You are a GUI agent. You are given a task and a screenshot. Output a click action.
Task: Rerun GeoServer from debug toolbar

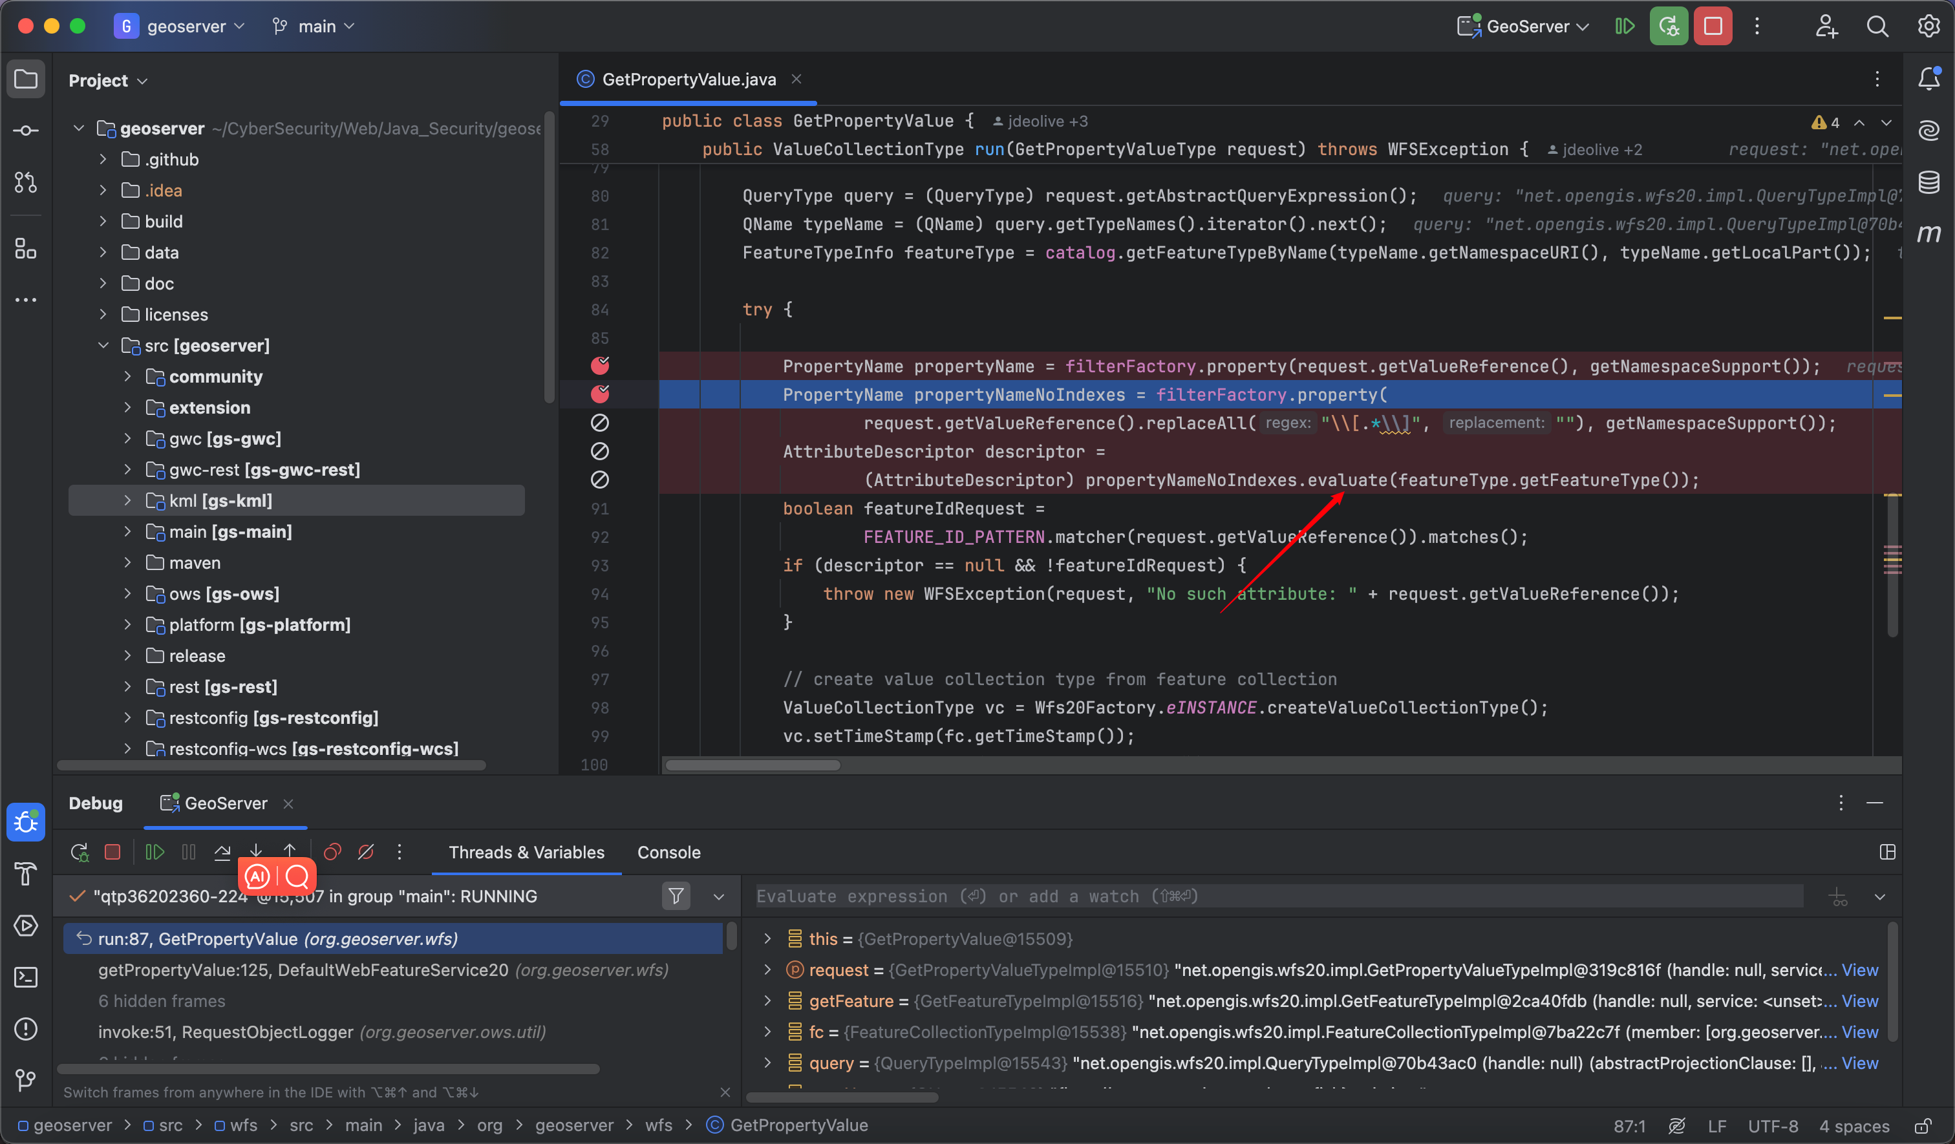(x=79, y=852)
